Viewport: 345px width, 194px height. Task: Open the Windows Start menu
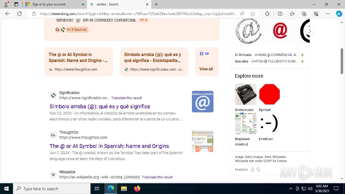pyautogui.click(x=6, y=189)
